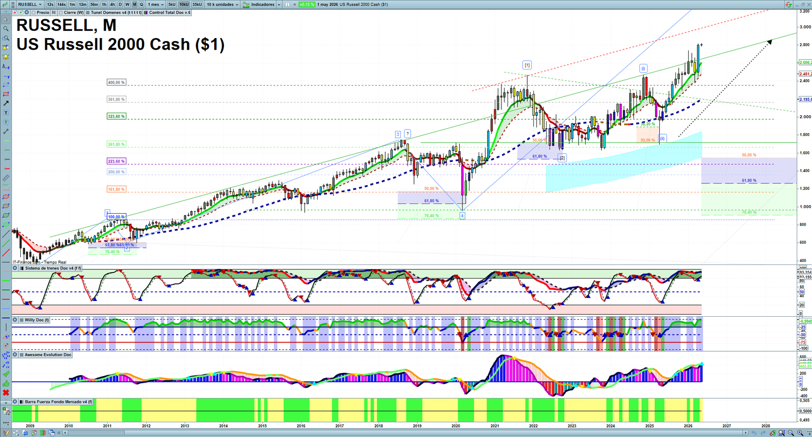Select the 4h timeframe button

(x=113, y=5)
